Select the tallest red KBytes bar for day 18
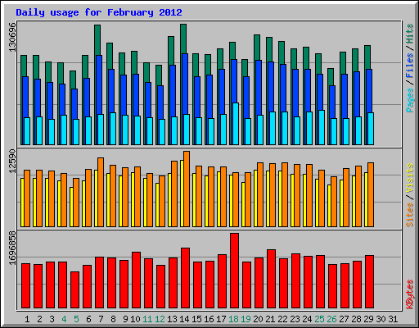419x328 pixels. point(234,271)
